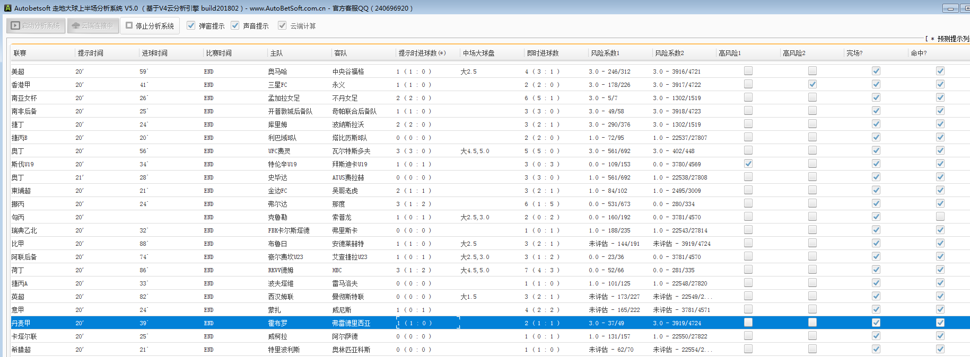Click the Autobetsoft app icon in title bar

[7, 8]
